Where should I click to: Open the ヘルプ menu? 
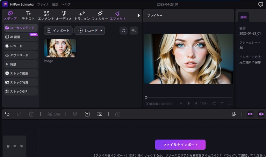pyautogui.click(x=66, y=5)
